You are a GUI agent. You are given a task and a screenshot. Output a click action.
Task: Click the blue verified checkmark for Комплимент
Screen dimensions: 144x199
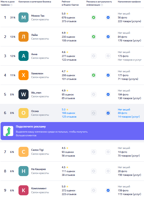tap(108, 190)
